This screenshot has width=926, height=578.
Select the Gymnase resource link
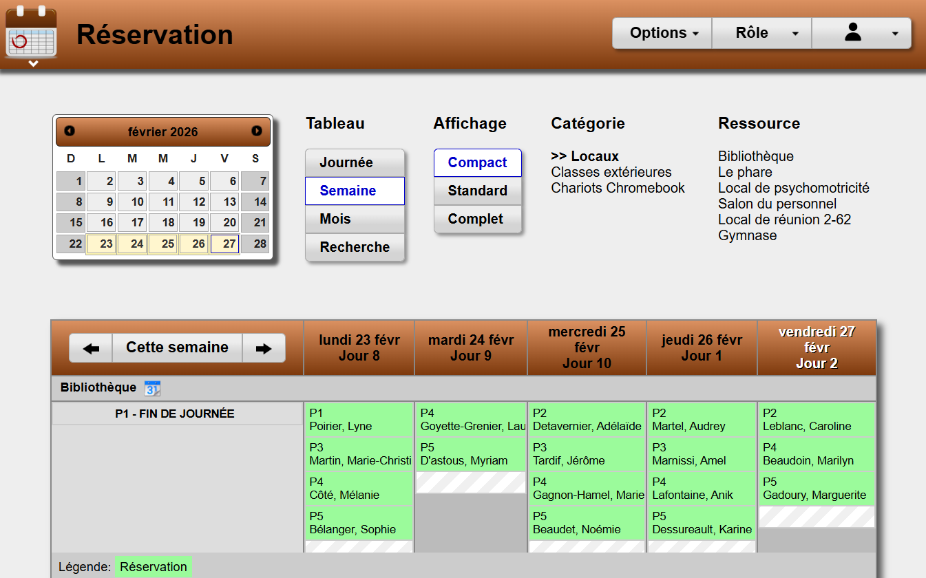pyautogui.click(x=747, y=235)
